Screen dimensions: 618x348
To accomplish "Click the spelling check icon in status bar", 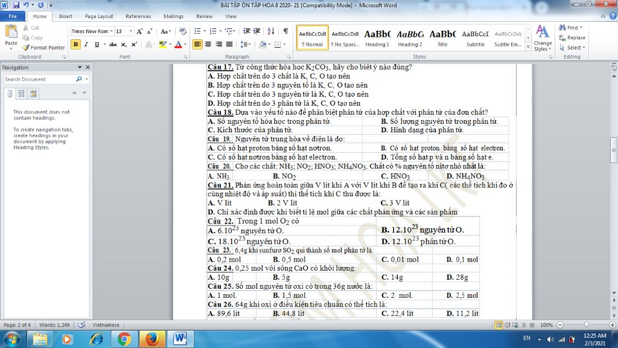I will coord(81,324).
